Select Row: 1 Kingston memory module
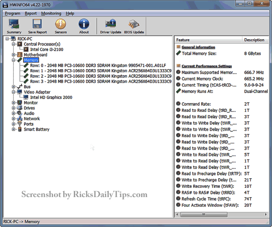The width and height of the screenshot is (272, 227). [x=101, y=71]
